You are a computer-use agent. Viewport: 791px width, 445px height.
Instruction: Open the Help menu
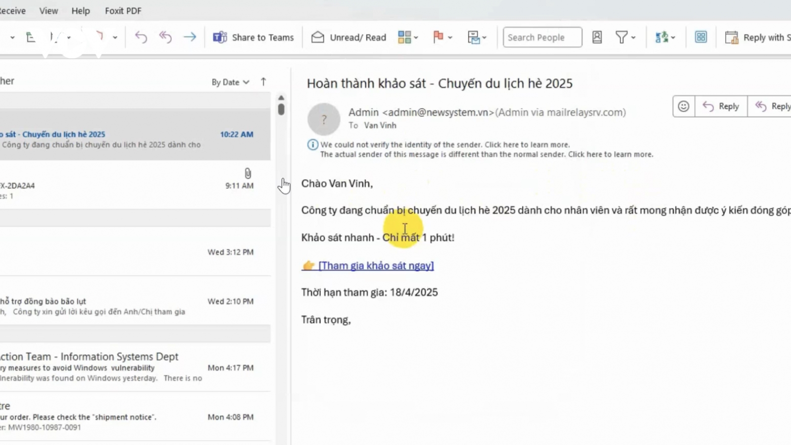(x=81, y=10)
